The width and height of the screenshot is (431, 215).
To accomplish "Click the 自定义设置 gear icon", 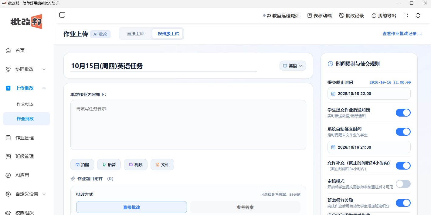I will (x=8, y=194).
